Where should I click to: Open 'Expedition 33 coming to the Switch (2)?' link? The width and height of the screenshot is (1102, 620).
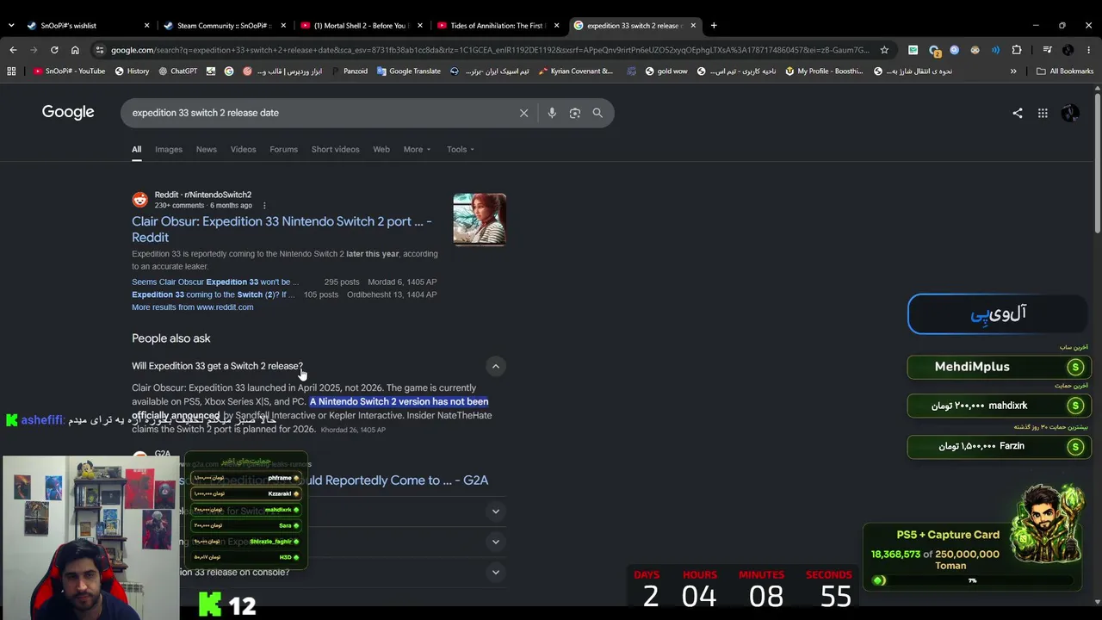(214, 294)
